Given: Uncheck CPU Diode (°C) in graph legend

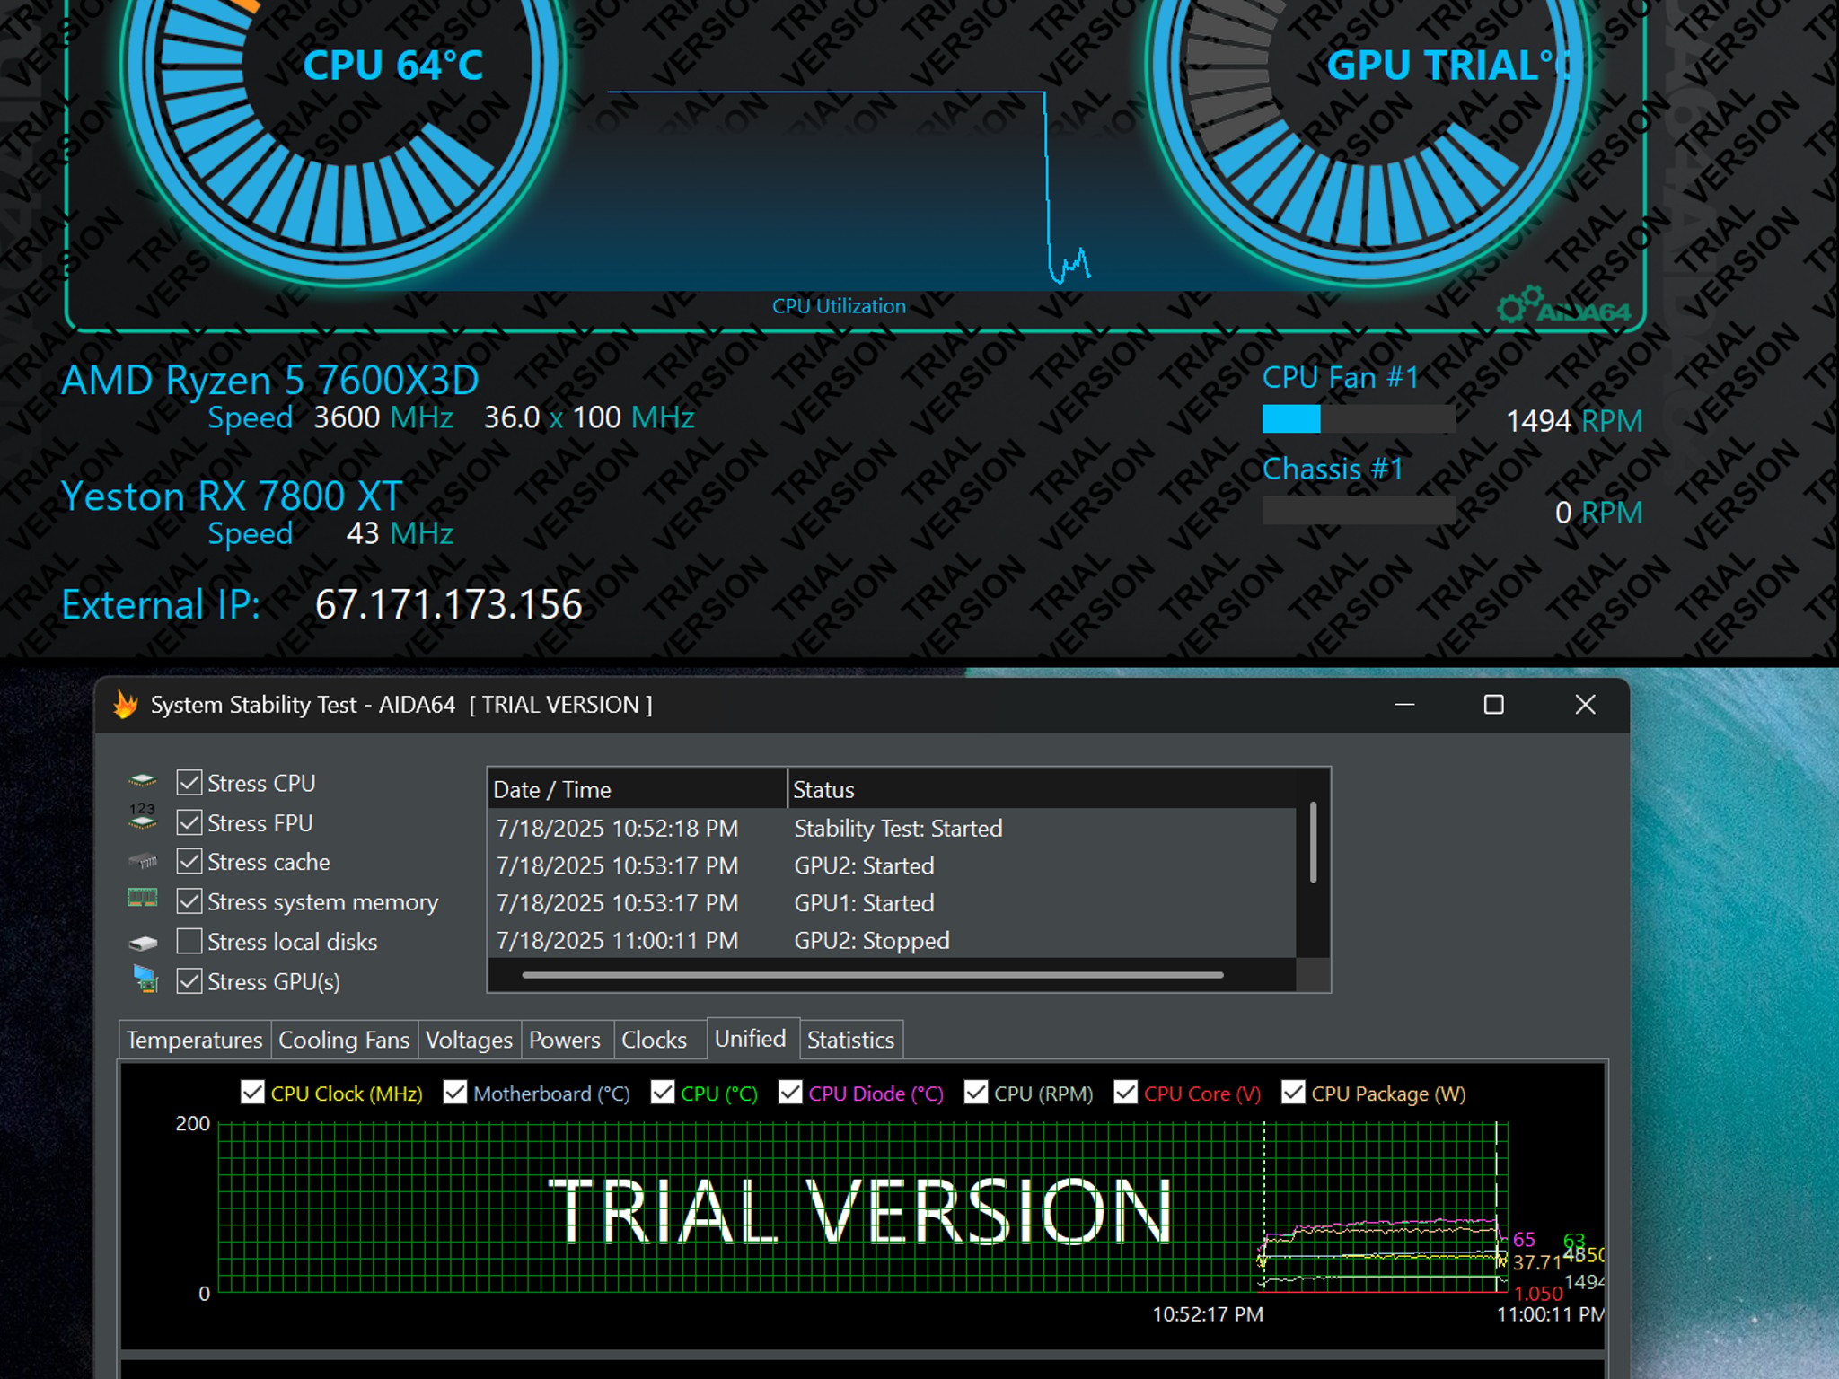Looking at the screenshot, I should pos(790,1093).
